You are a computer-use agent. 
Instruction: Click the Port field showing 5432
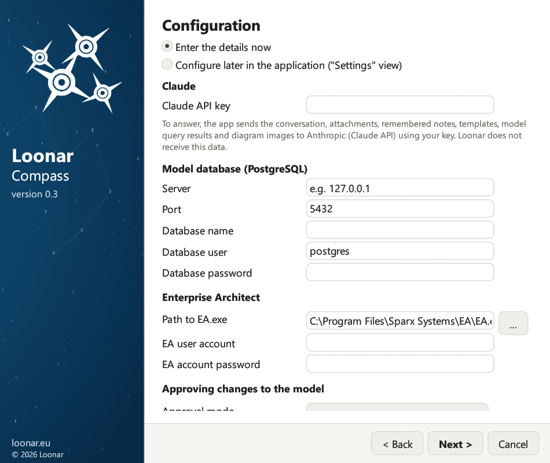[400, 209]
